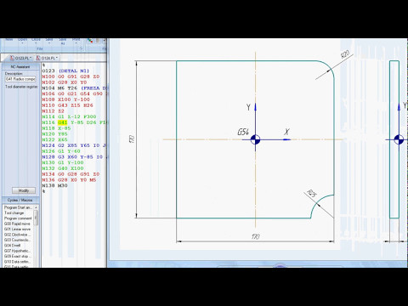Screen dimensions: 408x306
Task: Select Tool change in the macros list
Action: (14, 212)
